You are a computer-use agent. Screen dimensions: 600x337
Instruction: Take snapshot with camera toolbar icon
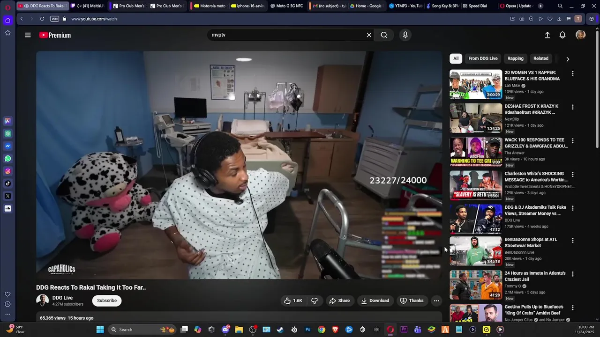[x=522, y=19]
